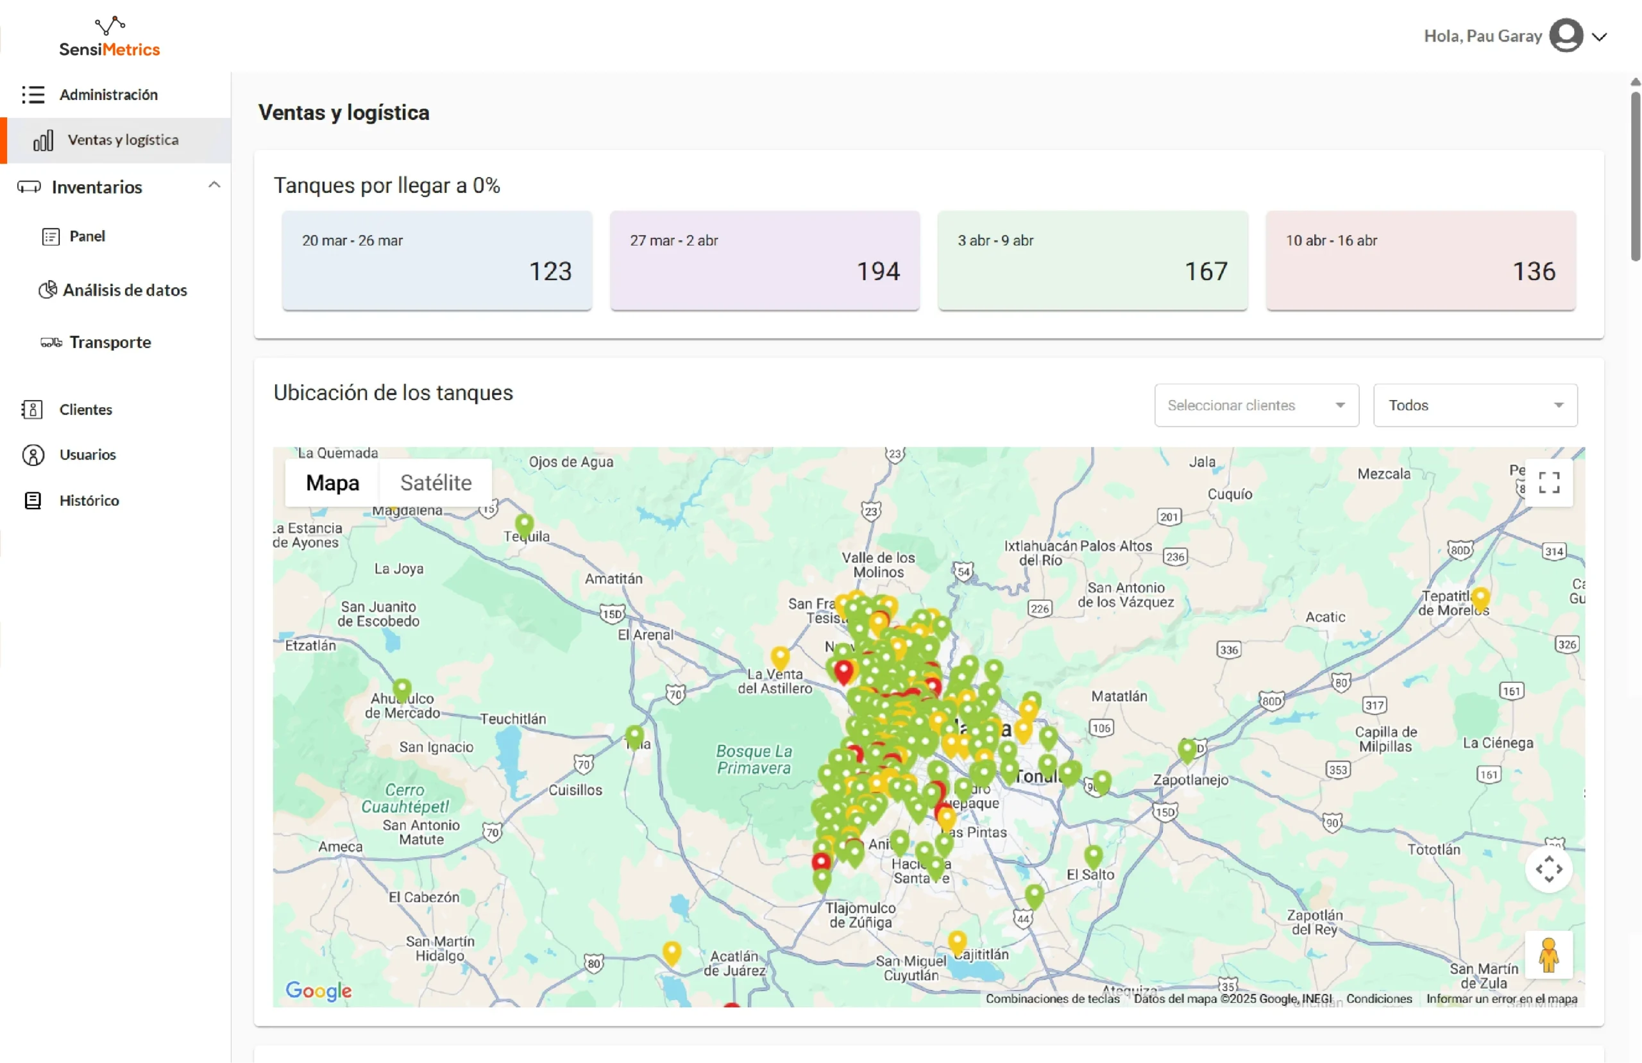Image resolution: width=1642 pixels, height=1063 pixels.
Task: Click the Inventarios label in sidebar
Action: click(97, 187)
